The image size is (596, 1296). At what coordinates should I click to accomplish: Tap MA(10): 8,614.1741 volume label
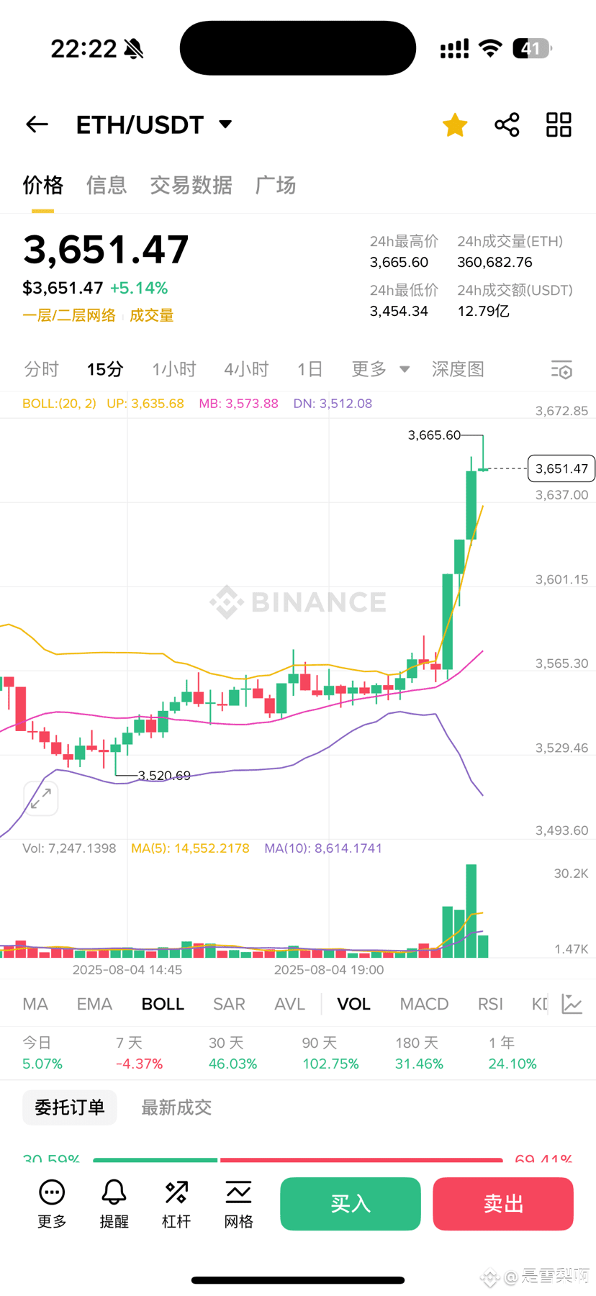pos(323,848)
